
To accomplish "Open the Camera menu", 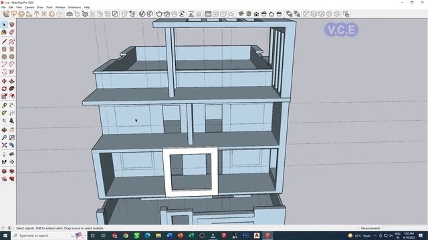I will point(29,7).
